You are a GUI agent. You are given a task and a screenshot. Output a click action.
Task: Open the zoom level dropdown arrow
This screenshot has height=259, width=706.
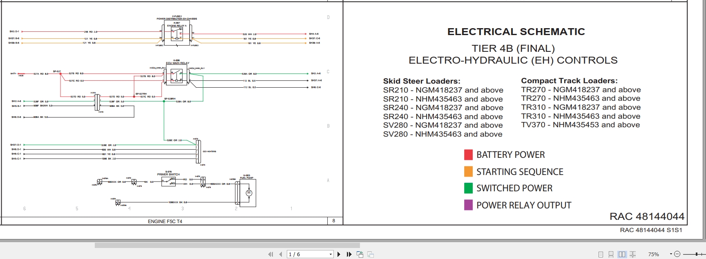coord(671,254)
